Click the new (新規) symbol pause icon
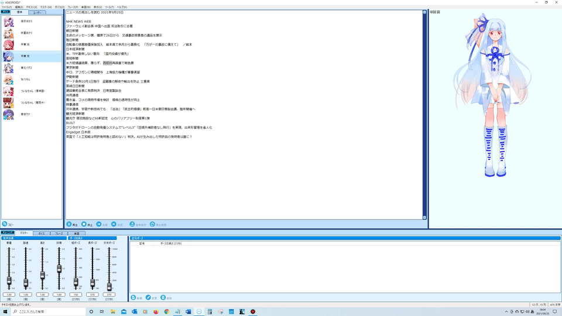 [133, 298]
